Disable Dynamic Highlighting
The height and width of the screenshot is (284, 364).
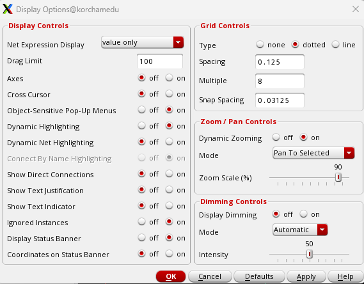point(141,126)
